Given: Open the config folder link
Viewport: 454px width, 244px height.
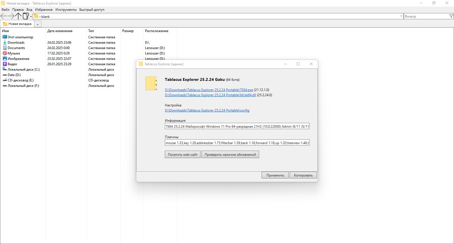Looking at the screenshot, I should coord(207,110).
